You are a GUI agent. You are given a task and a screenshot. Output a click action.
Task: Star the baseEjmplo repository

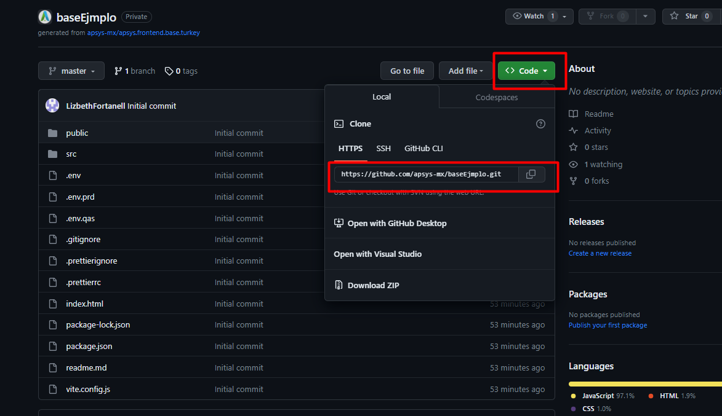point(691,16)
